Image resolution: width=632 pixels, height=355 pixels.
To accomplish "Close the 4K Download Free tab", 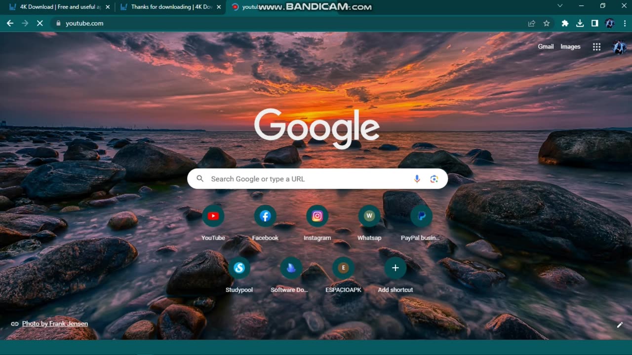I will pos(108,7).
